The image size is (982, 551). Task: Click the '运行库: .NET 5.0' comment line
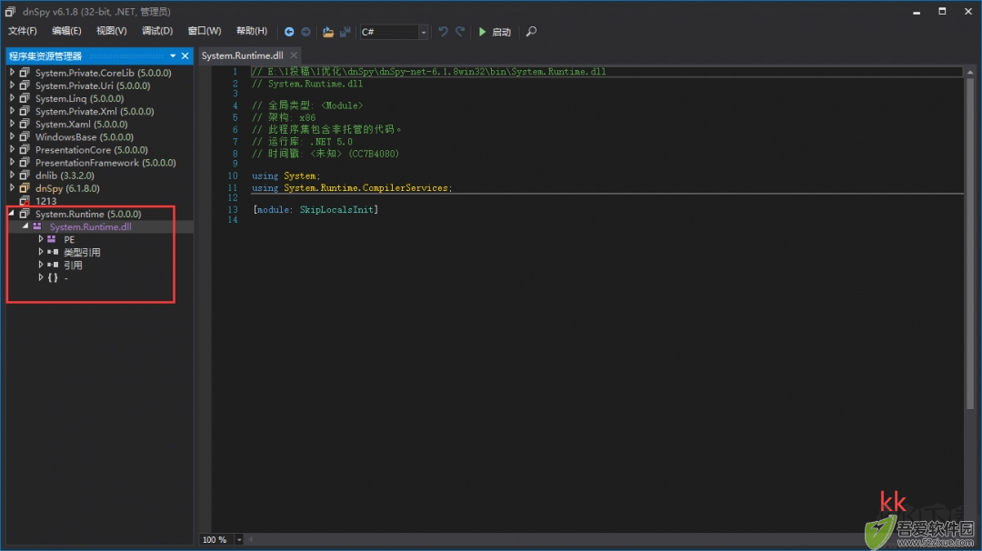pos(303,142)
